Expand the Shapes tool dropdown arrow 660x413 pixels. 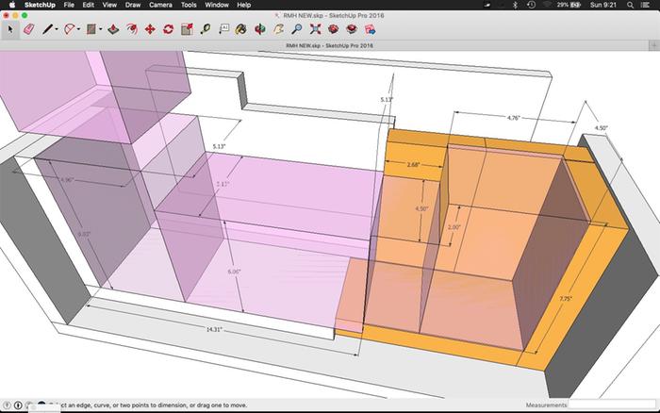[x=100, y=30]
